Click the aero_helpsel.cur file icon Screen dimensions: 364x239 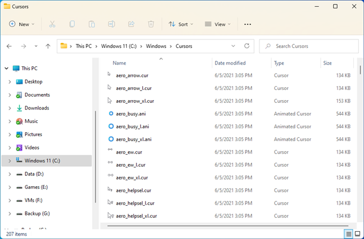[x=110, y=190]
